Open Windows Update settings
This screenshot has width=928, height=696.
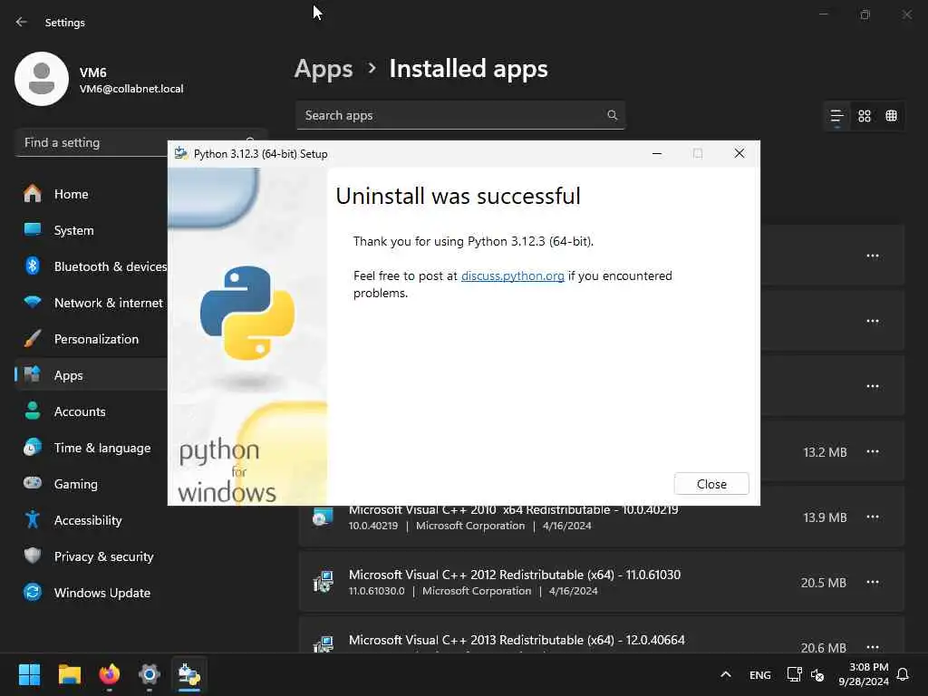(142, 593)
